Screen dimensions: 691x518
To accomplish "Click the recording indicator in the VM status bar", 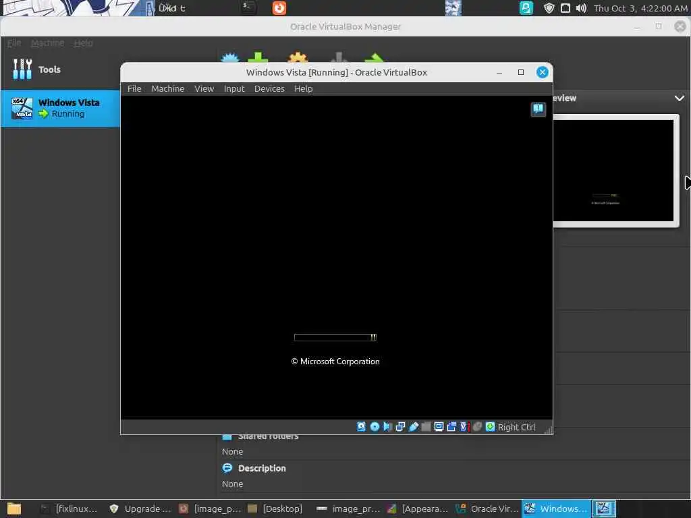I will click(x=451, y=427).
